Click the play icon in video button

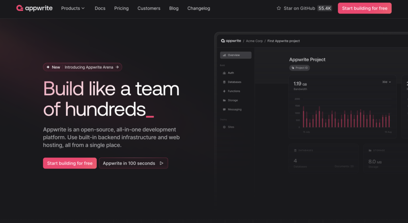[x=161, y=163]
